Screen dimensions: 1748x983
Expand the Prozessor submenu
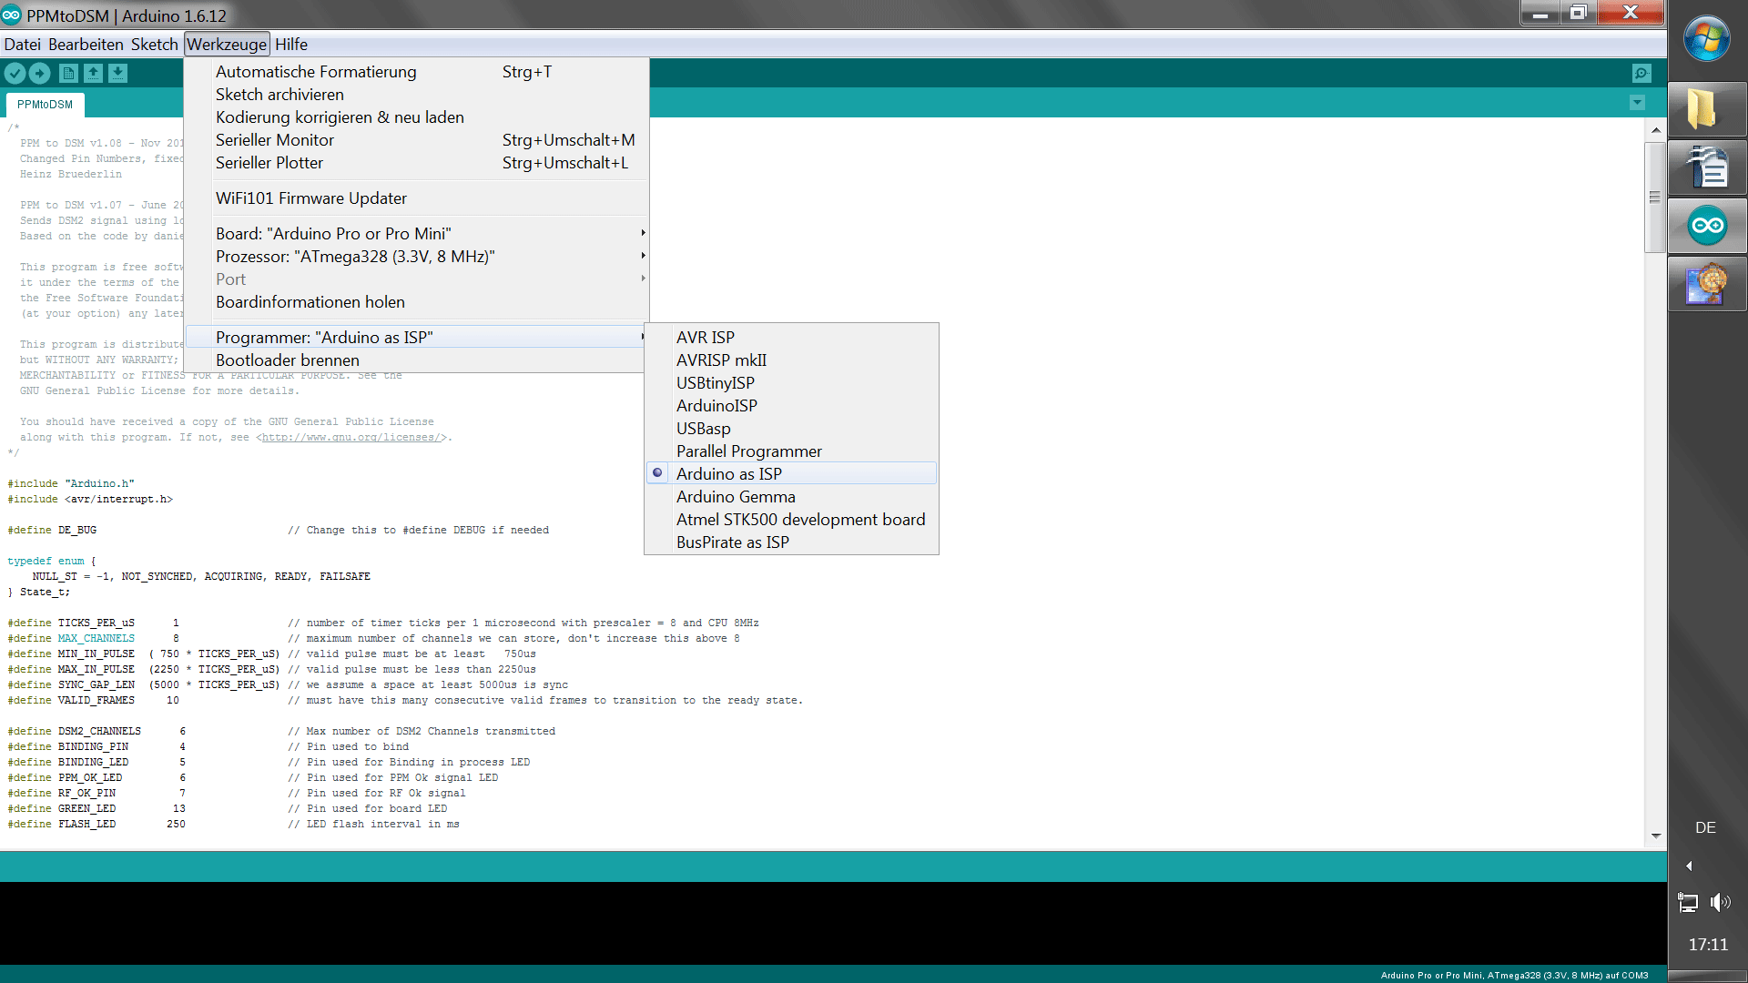point(417,257)
